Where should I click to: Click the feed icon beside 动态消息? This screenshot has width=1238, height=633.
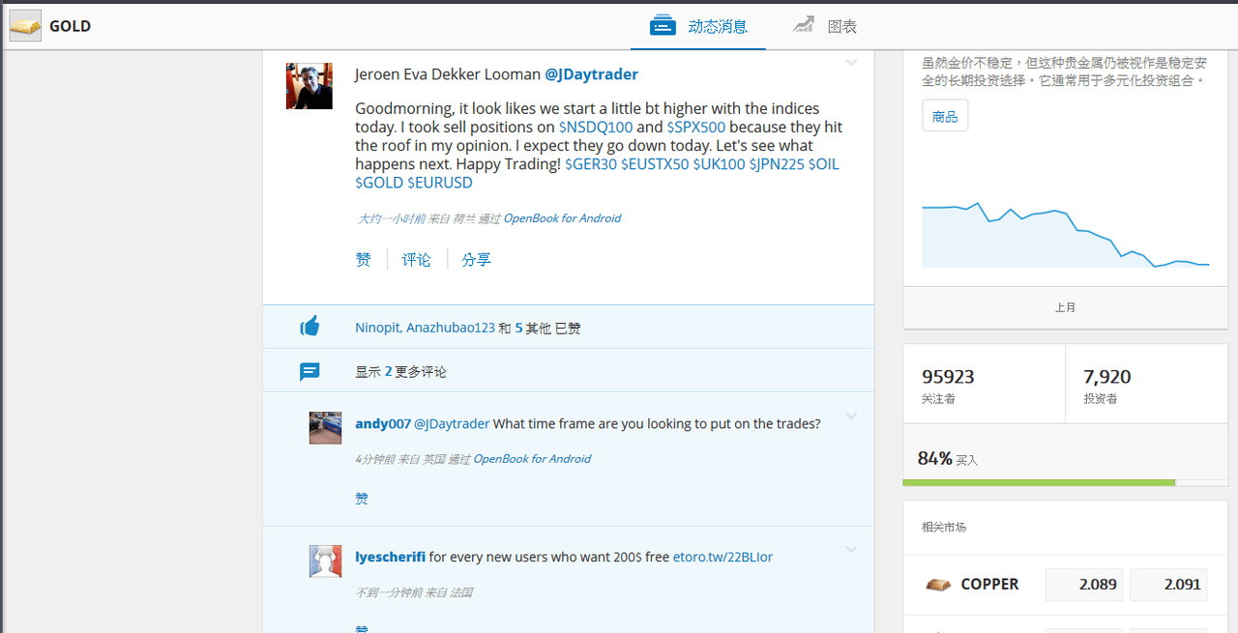pyautogui.click(x=663, y=25)
